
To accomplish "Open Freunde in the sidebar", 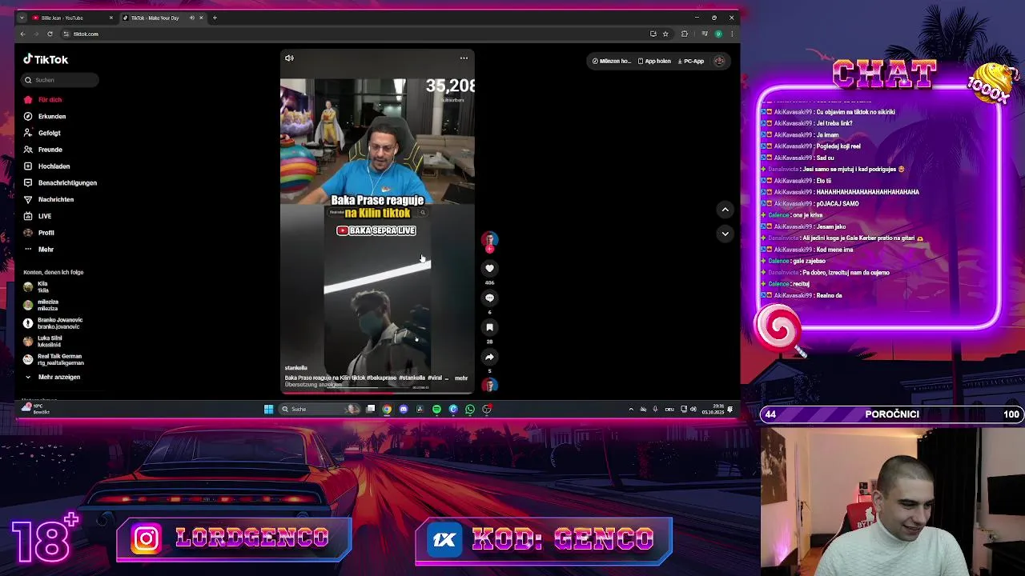I will click(x=43, y=150).
